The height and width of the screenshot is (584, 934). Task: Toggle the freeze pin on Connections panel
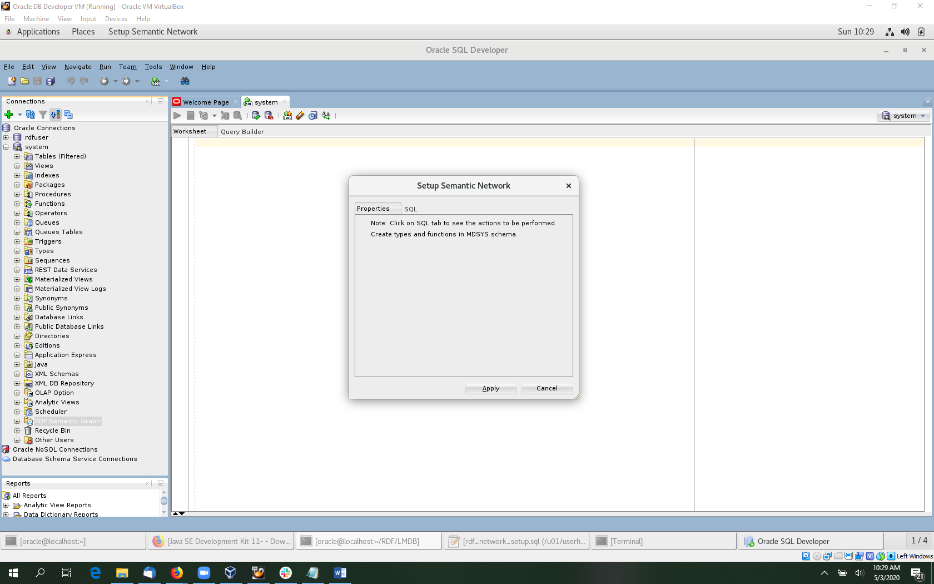point(68,115)
